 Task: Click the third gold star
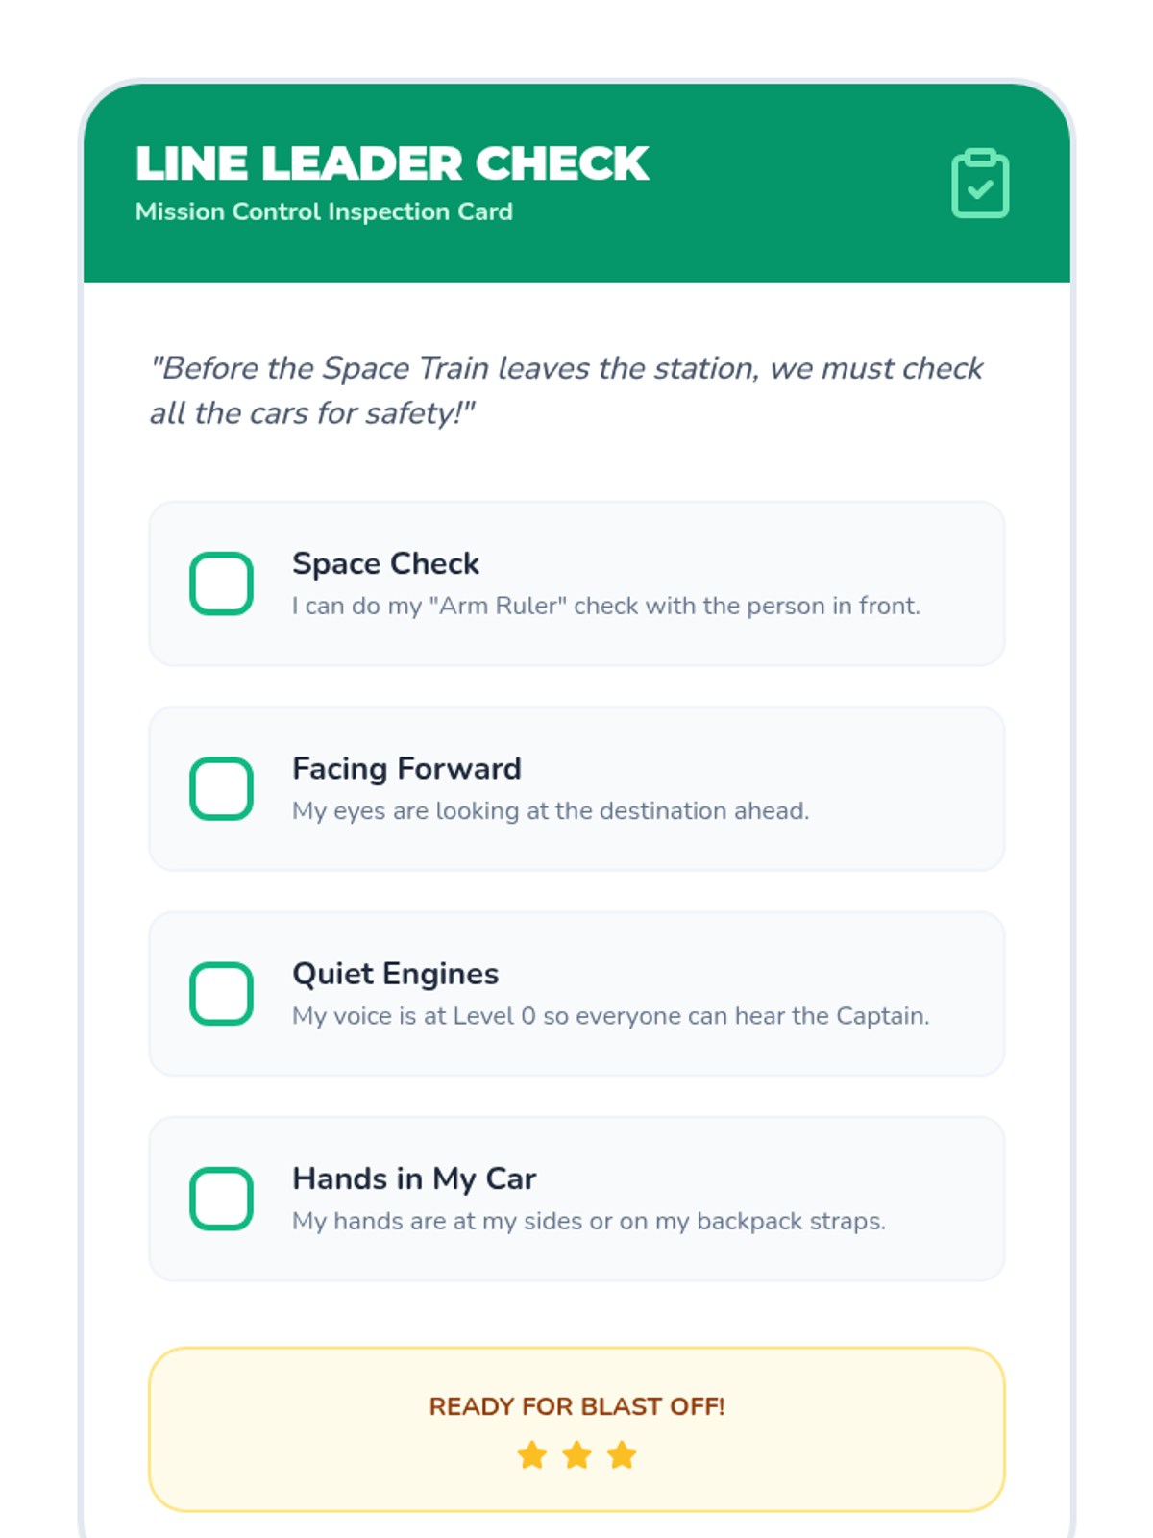(x=622, y=1455)
